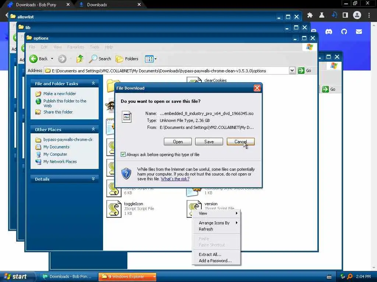
Task: Open Back button history dropdown arrow
Action: pos(52,59)
